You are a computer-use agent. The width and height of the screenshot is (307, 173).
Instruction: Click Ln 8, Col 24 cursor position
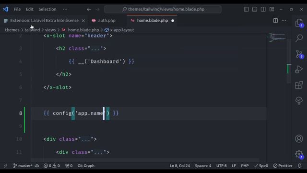tap(180, 166)
